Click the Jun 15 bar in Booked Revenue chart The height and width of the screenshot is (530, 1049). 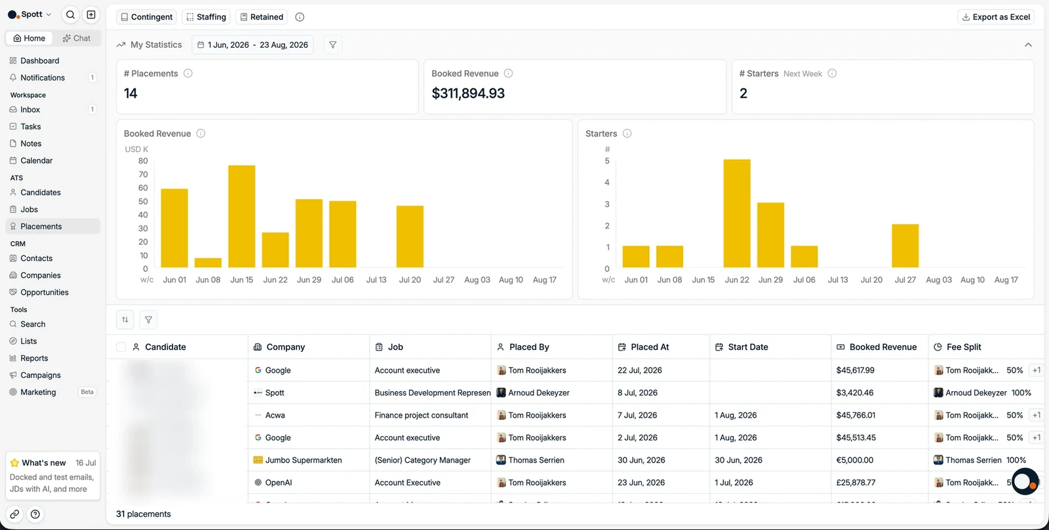tap(242, 217)
